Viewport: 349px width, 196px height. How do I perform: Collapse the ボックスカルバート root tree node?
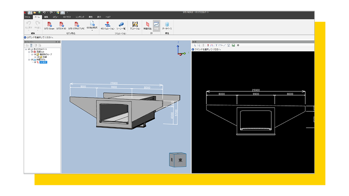coord(26,49)
